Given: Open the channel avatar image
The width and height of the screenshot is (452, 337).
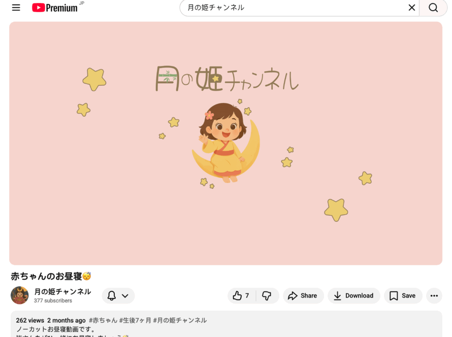Looking at the screenshot, I should pyautogui.click(x=20, y=295).
